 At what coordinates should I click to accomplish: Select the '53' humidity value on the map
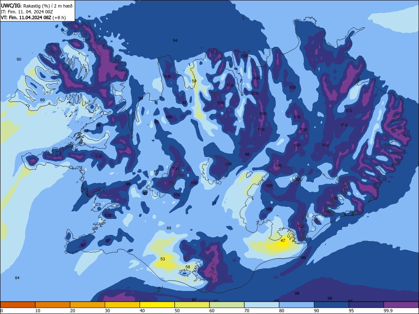163,259
